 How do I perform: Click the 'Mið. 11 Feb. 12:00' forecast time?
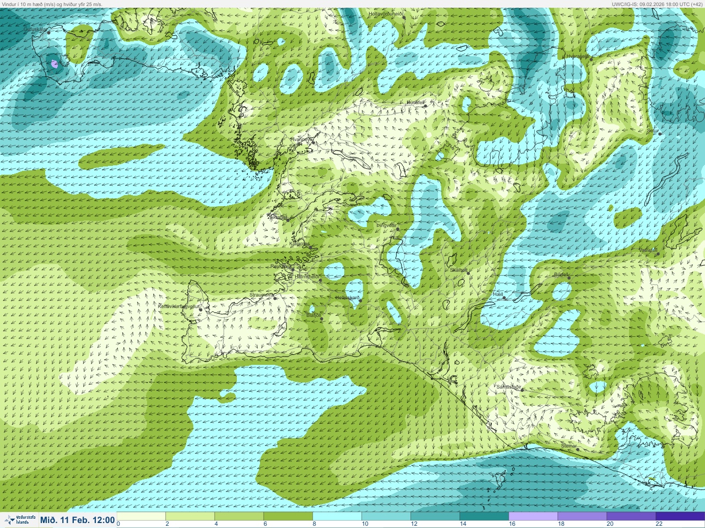coord(78,520)
